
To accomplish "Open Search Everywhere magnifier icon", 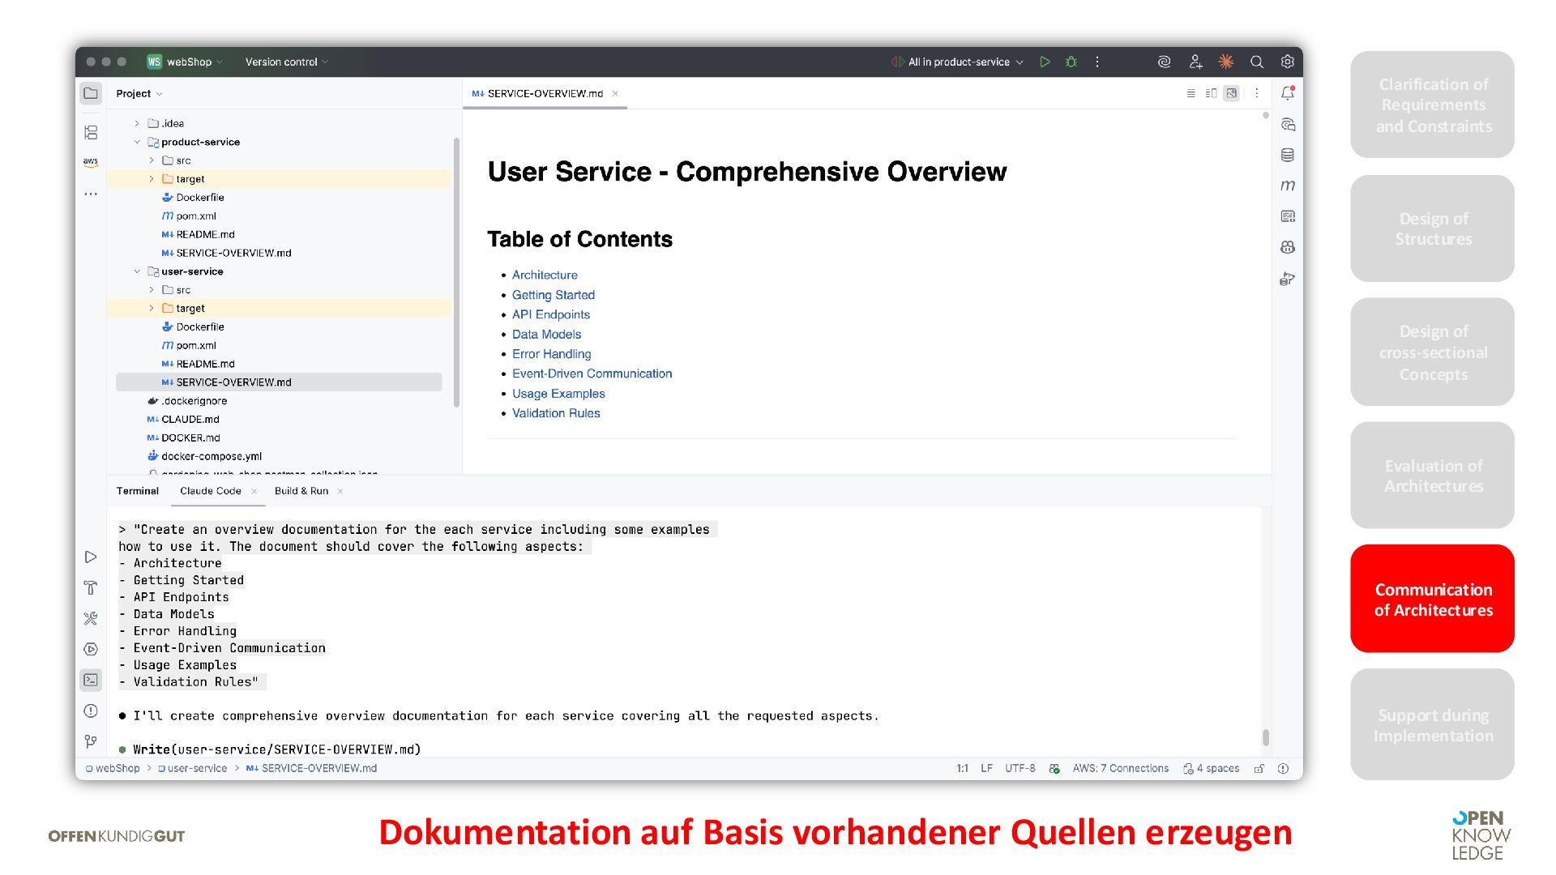I will (1256, 62).
